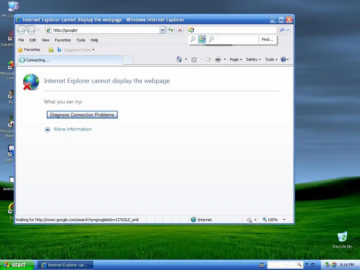
Task: Refresh the page with the green arrows icon
Action: coord(171,30)
